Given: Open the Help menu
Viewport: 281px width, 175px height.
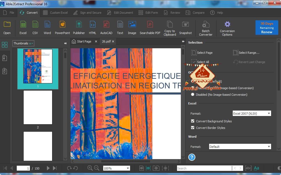Looking at the screenshot, I should 217,13.
